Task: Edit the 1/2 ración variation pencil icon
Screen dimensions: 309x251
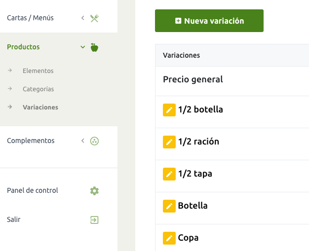Action: (x=169, y=142)
